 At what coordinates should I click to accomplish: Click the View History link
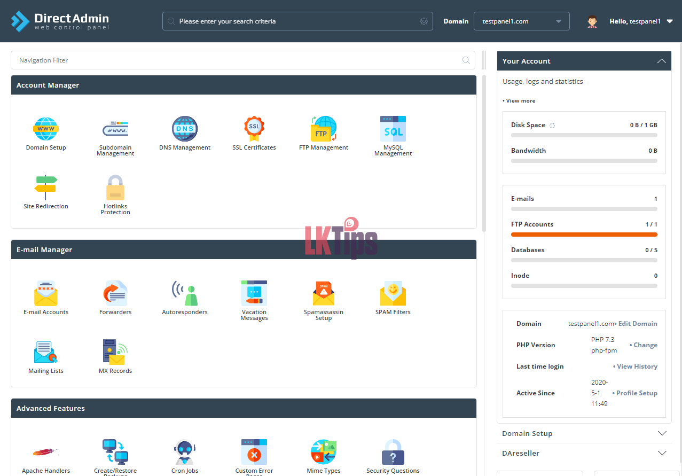tap(637, 366)
